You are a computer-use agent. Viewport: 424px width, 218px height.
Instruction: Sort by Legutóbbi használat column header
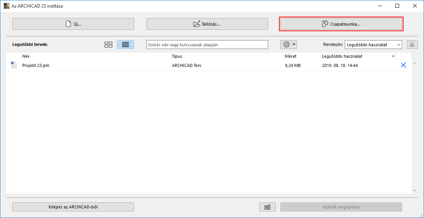tap(358, 56)
